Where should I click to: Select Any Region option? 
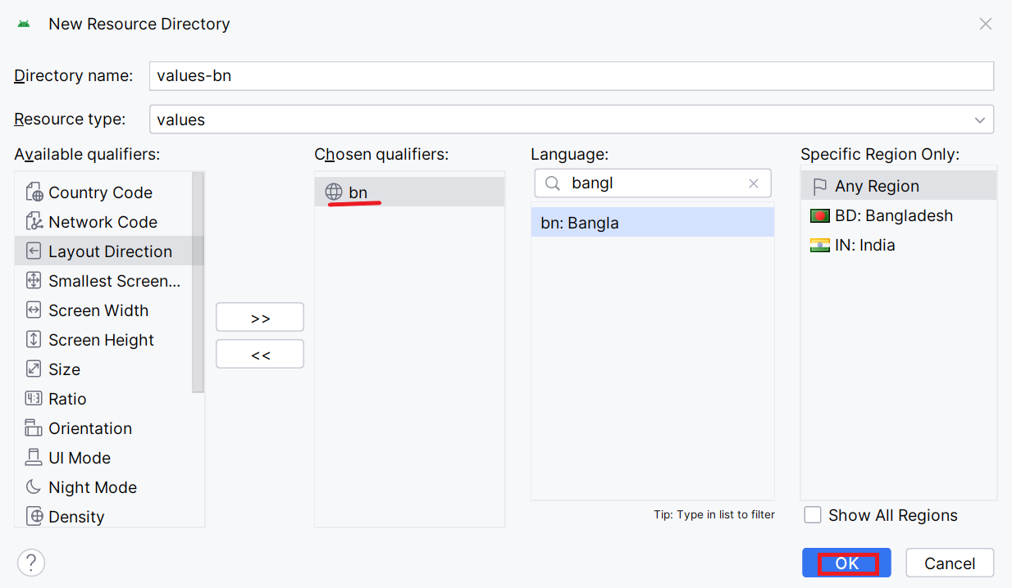(877, 187)
